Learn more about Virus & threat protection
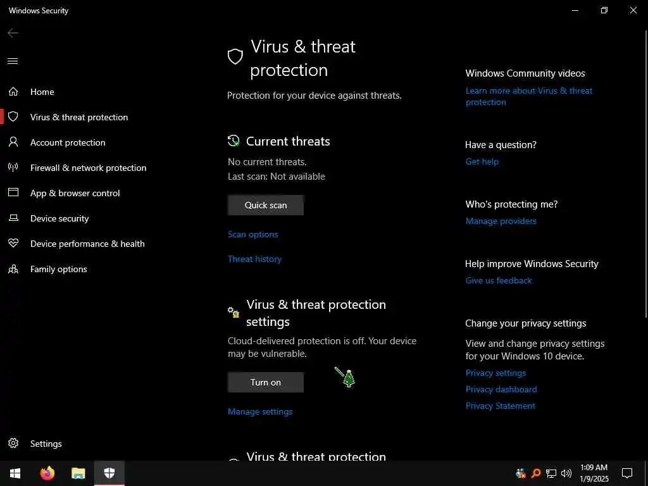 point(529,96)
